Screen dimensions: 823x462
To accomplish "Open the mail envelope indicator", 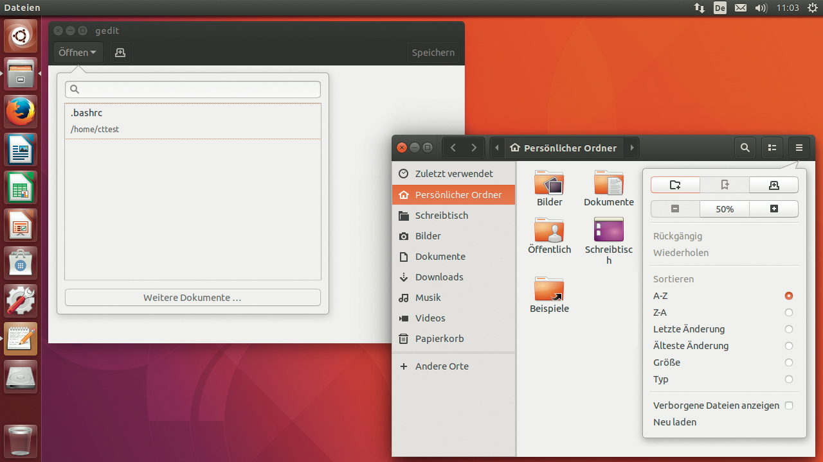I will point(741,8).
